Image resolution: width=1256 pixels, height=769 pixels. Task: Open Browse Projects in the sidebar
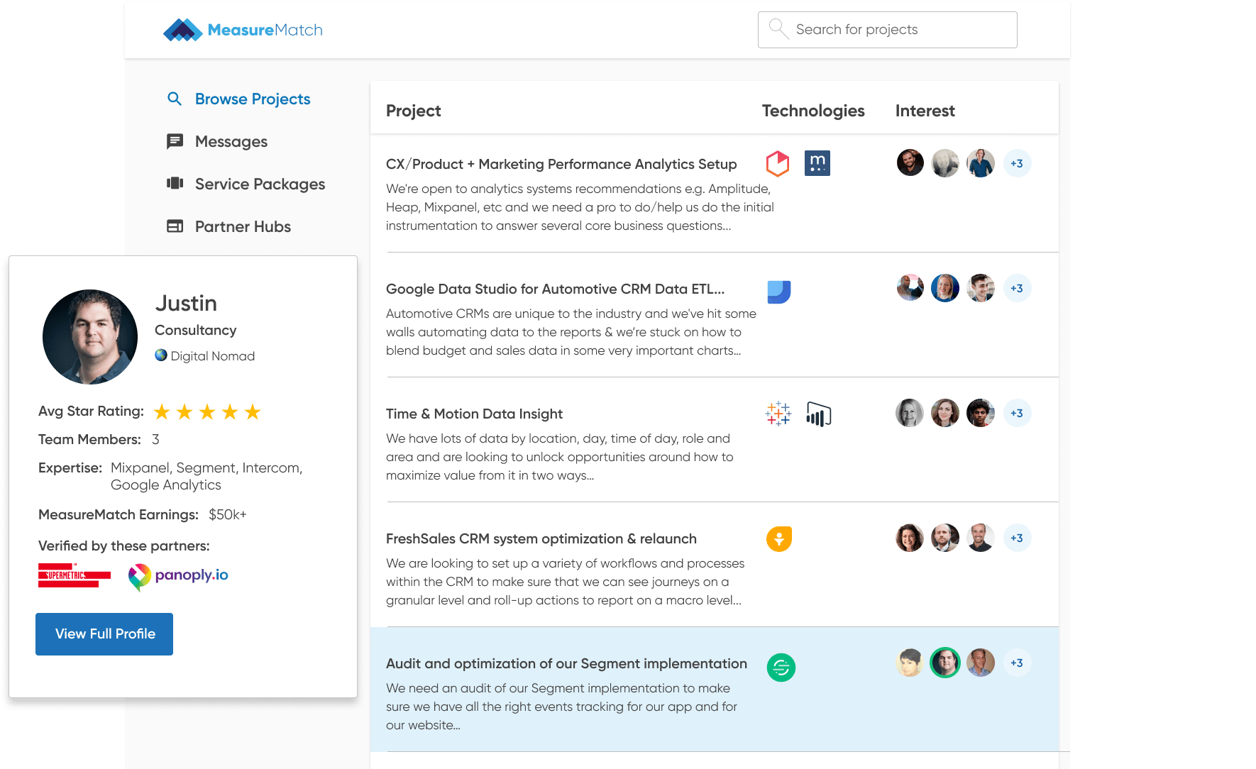coord(252,99)
